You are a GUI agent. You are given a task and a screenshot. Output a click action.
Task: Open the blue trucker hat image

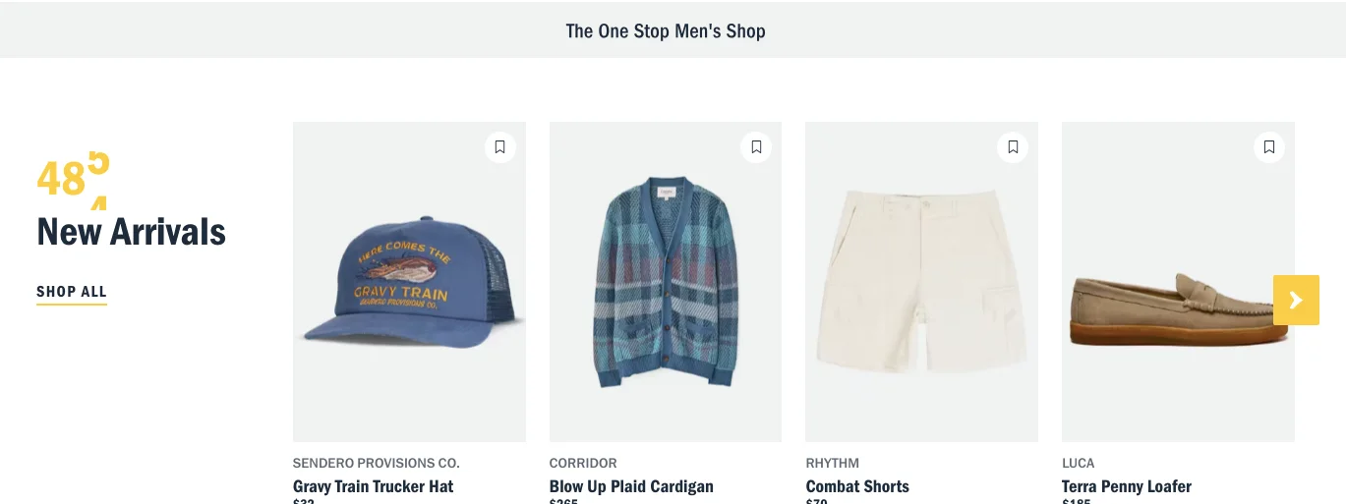(409, 285)
